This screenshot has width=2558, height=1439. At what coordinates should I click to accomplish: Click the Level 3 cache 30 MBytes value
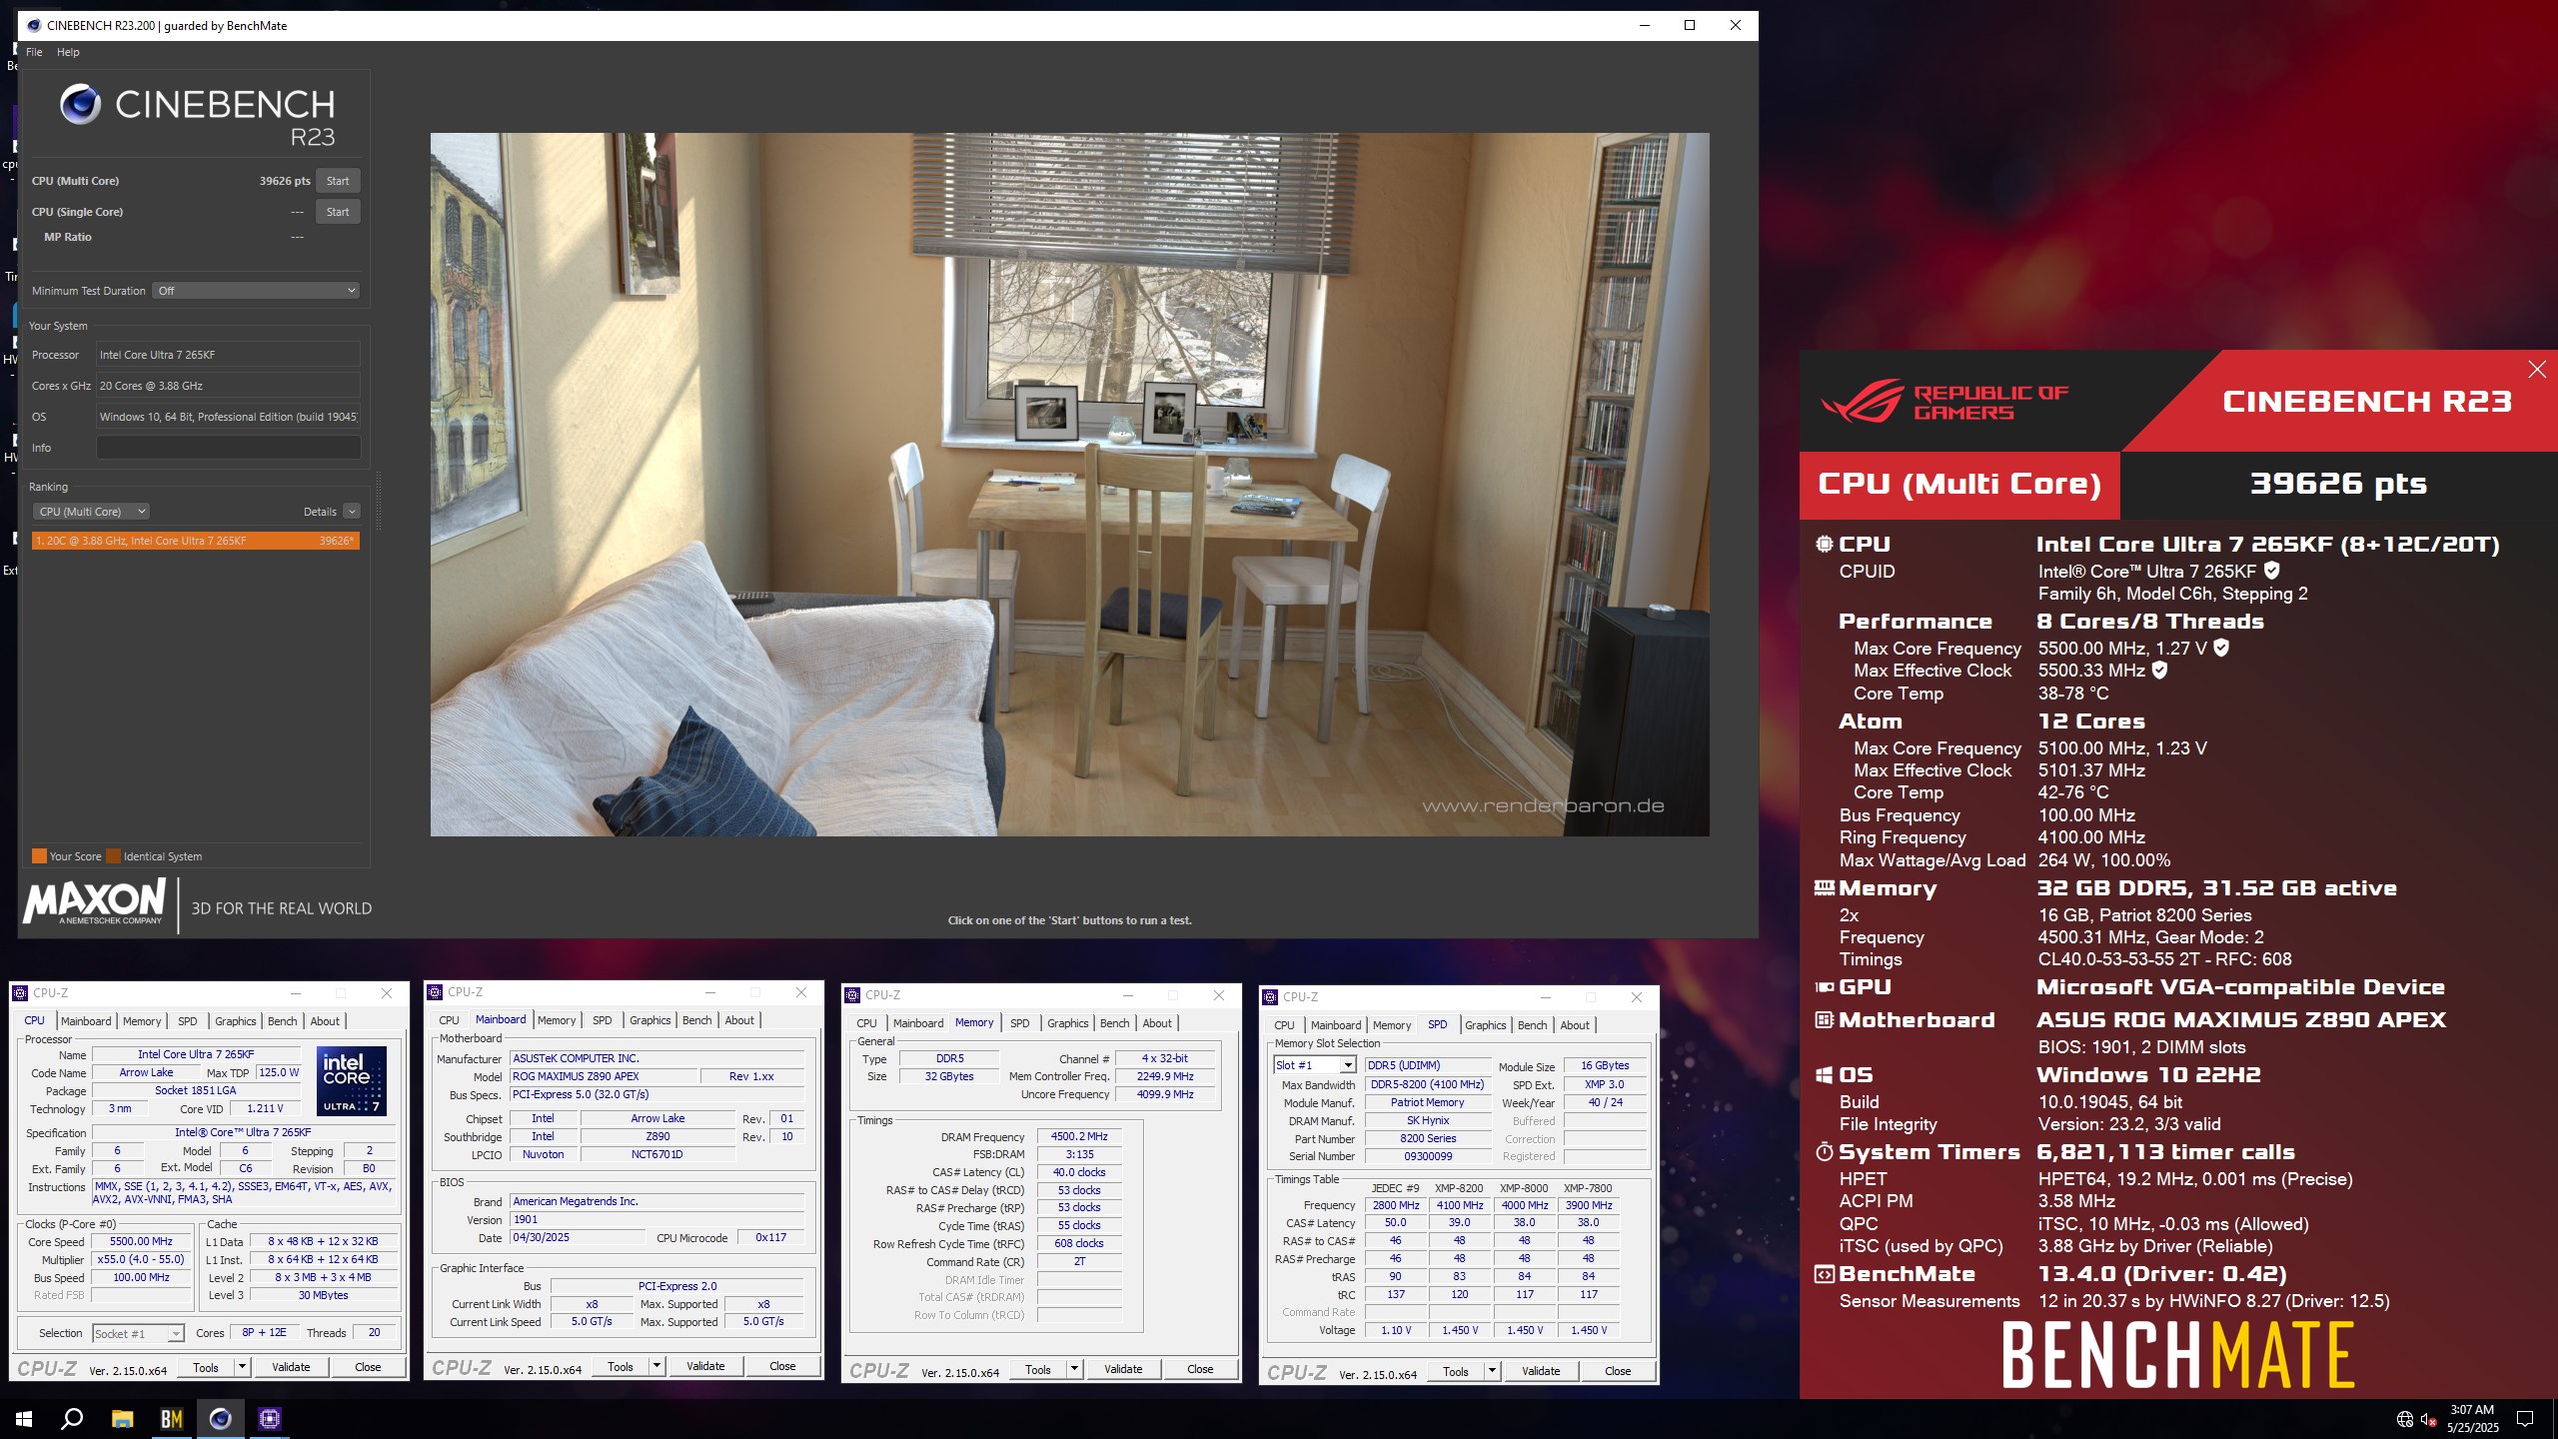click(323, 1296)
